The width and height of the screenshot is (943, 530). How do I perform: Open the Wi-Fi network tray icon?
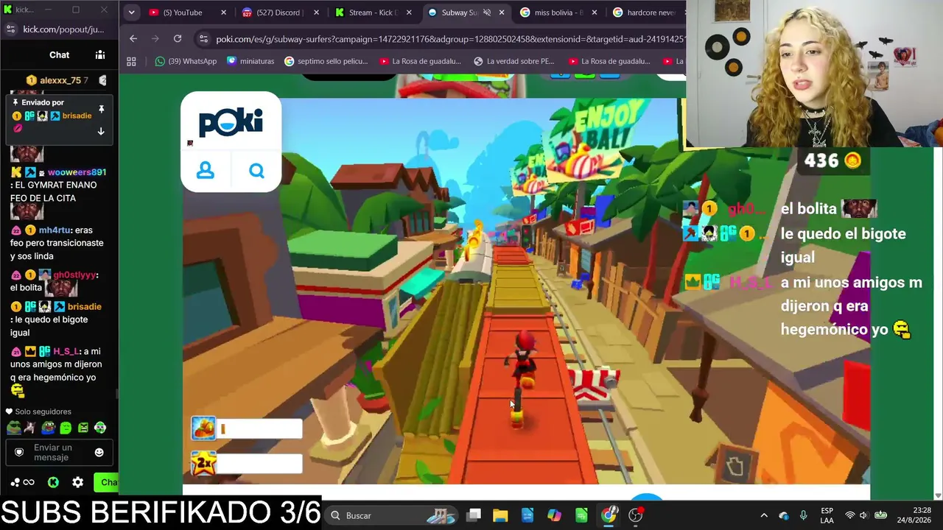point(850,515)
